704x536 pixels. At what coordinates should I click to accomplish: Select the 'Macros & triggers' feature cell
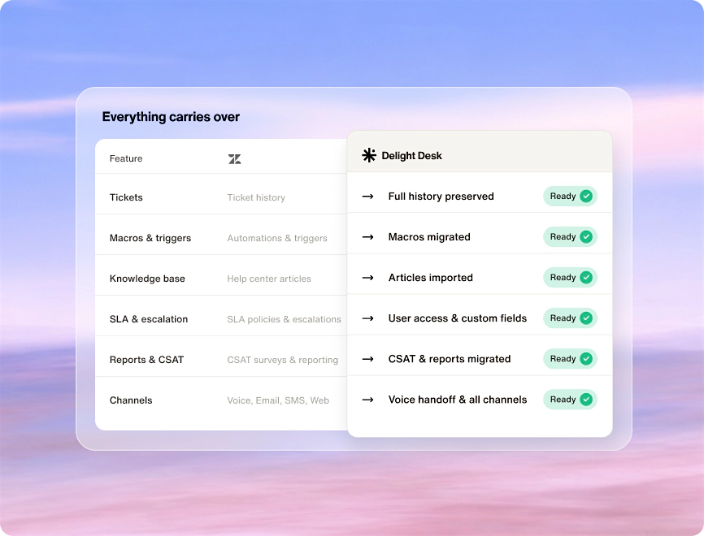pos(150,238)
